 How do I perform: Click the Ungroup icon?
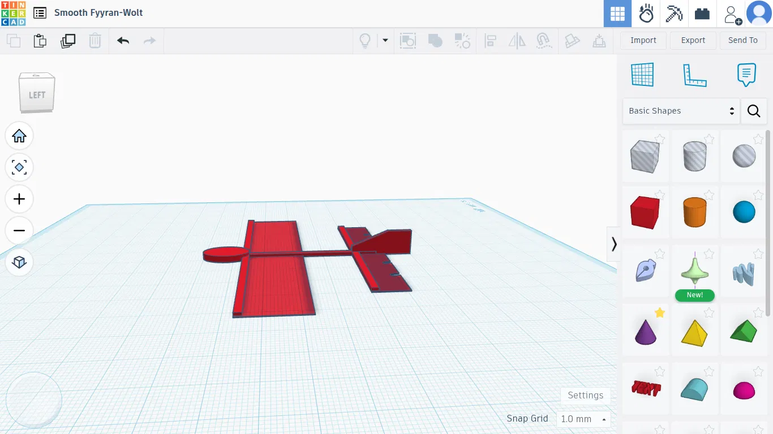tap(462, 41)
